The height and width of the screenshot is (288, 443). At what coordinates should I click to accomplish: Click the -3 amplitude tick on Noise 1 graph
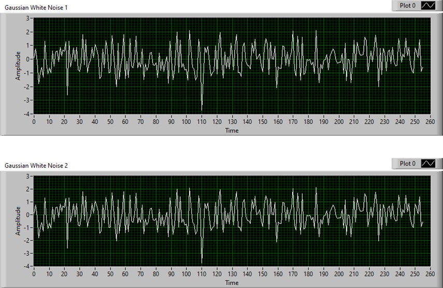tap(26, 100)
